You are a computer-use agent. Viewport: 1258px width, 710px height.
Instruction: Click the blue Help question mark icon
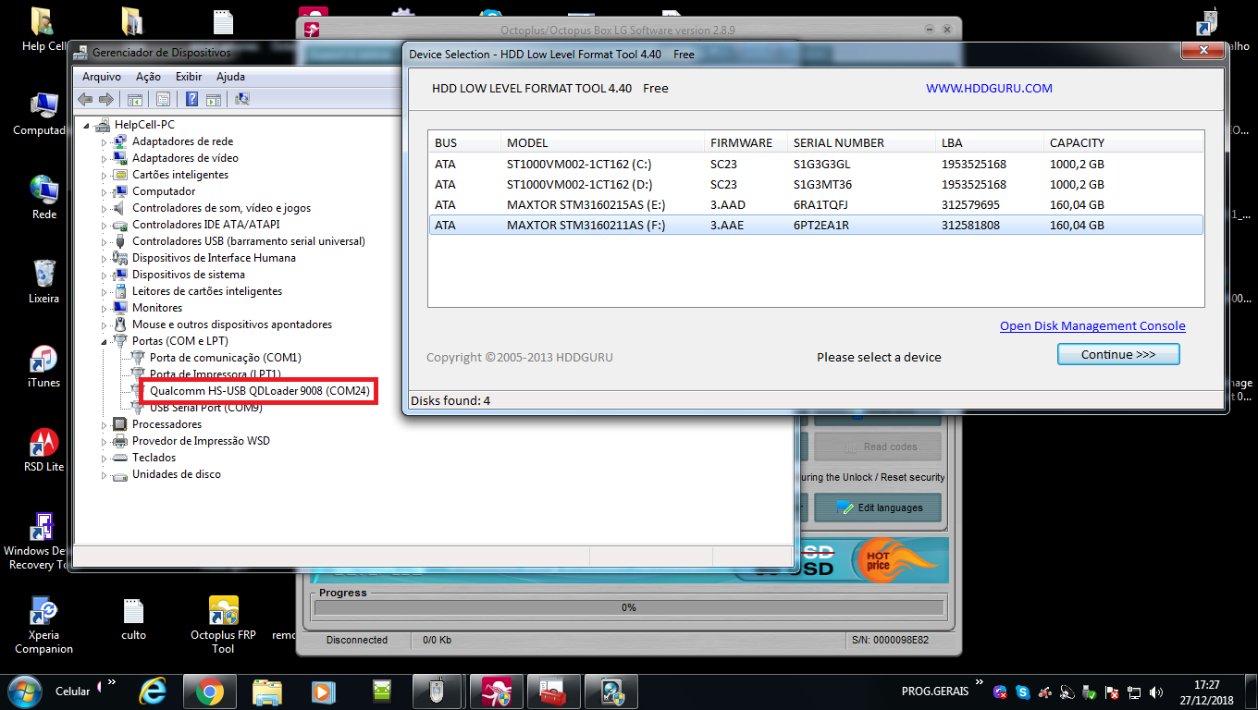pyautogui.click(x=192, y=99)
